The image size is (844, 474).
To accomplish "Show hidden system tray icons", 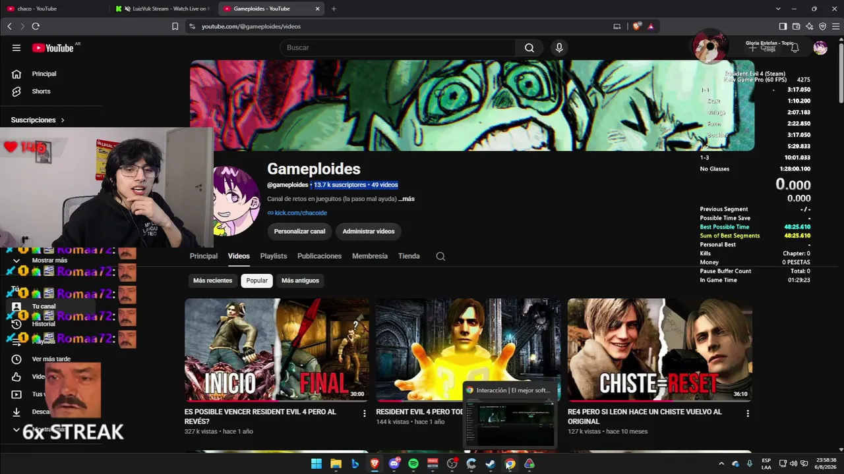I will click(721, 463).
